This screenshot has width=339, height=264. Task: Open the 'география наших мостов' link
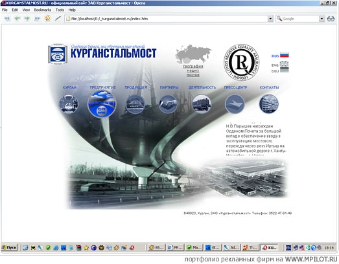(193, 71)
